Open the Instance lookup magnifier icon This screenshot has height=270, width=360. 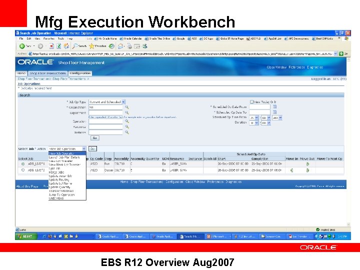tap(126, 132)
